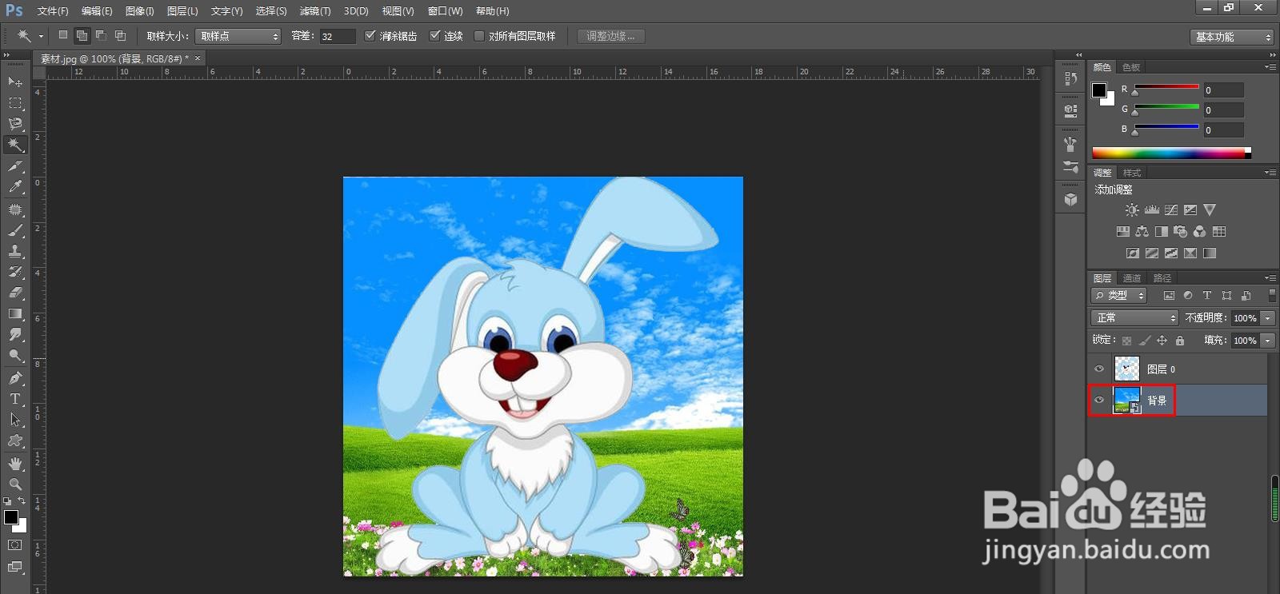Switch to the 样式 styles tab
The height and width of the screenshot is (594, 1280).
click(x=1132, y=173)
